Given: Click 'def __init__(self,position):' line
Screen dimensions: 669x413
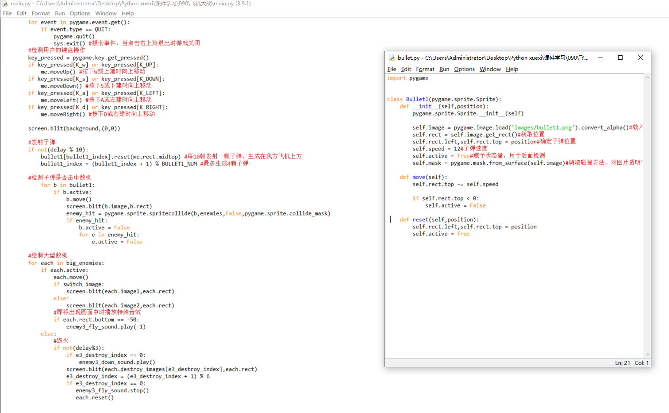Looking at the screenshot, I should click(x=444, y=106).
